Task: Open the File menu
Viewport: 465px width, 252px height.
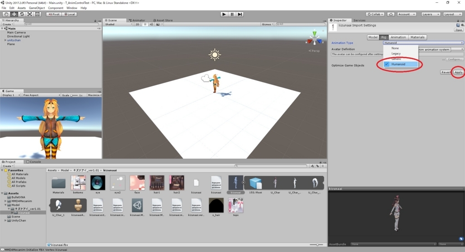Action: (x=4, y=8)
